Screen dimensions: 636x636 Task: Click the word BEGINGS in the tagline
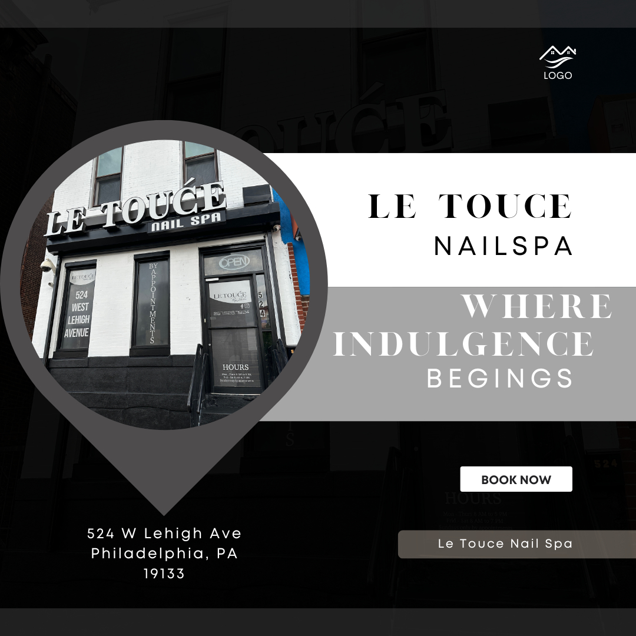tap(499, 379)
